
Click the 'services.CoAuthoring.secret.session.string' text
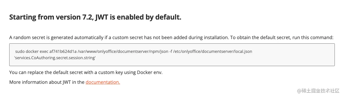pos(55,58)
